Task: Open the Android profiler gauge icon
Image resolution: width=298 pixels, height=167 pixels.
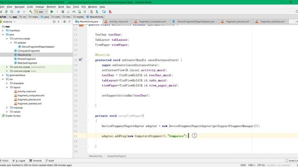Action: coord(74,12)
